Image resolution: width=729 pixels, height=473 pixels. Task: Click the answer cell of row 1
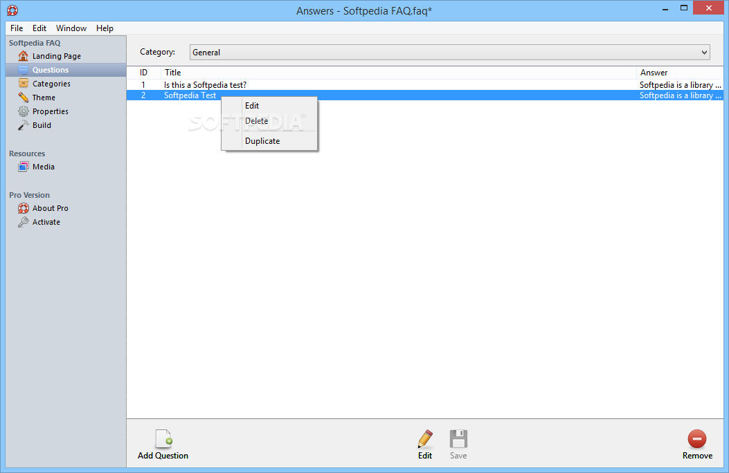tap(680, 85)
